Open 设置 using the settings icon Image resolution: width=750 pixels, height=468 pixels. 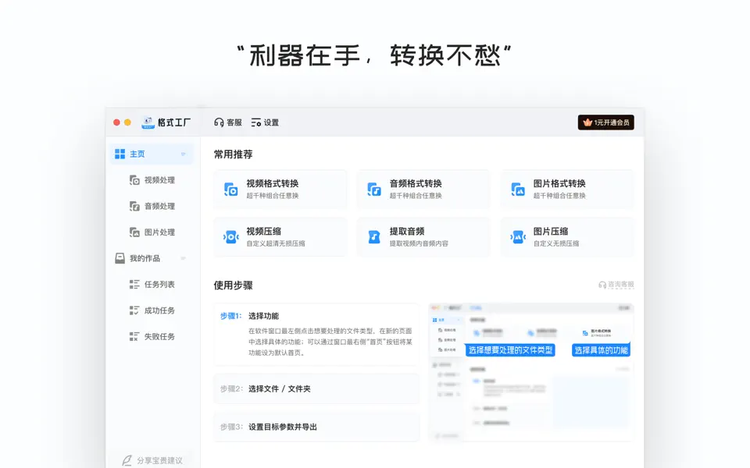[x=258, y=122]
